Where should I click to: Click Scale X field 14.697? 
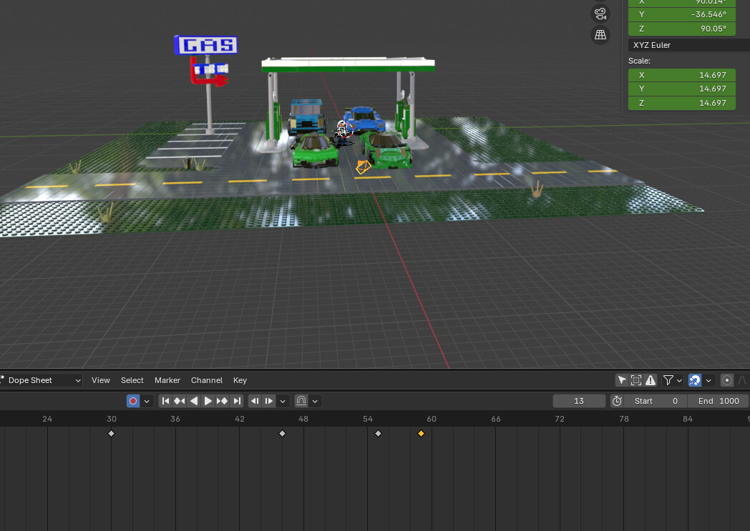pos(681,75)
